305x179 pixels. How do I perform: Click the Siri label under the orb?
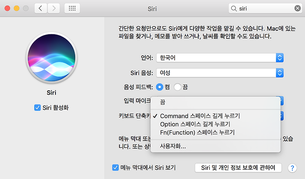click(51, 93)
